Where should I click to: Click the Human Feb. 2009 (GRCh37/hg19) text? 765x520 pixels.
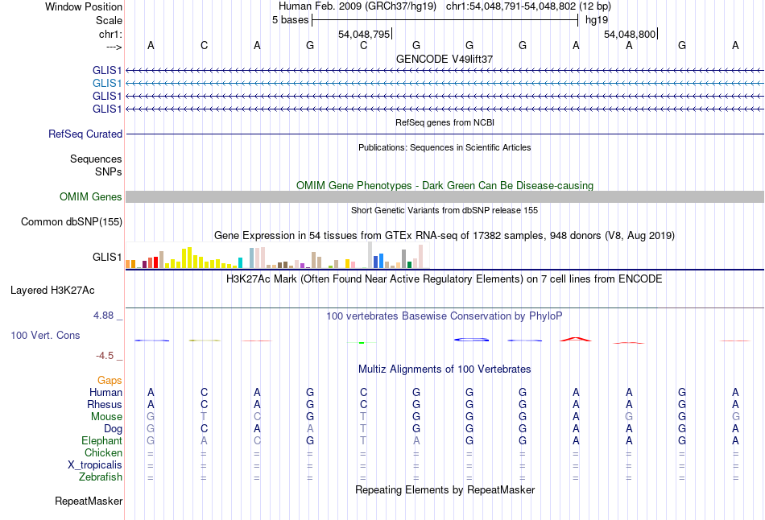coord(357,6)
